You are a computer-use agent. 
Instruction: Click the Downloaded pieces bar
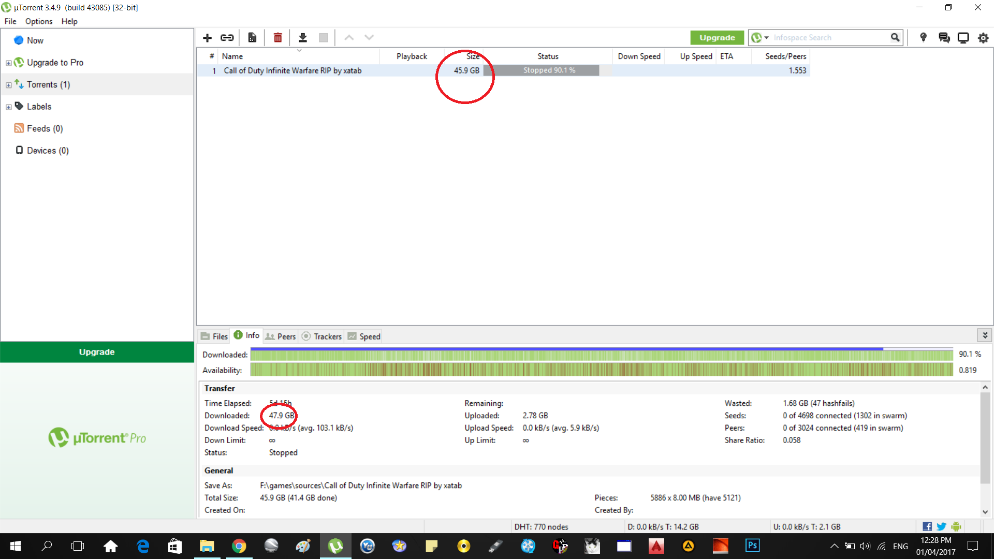coord(602,355)
